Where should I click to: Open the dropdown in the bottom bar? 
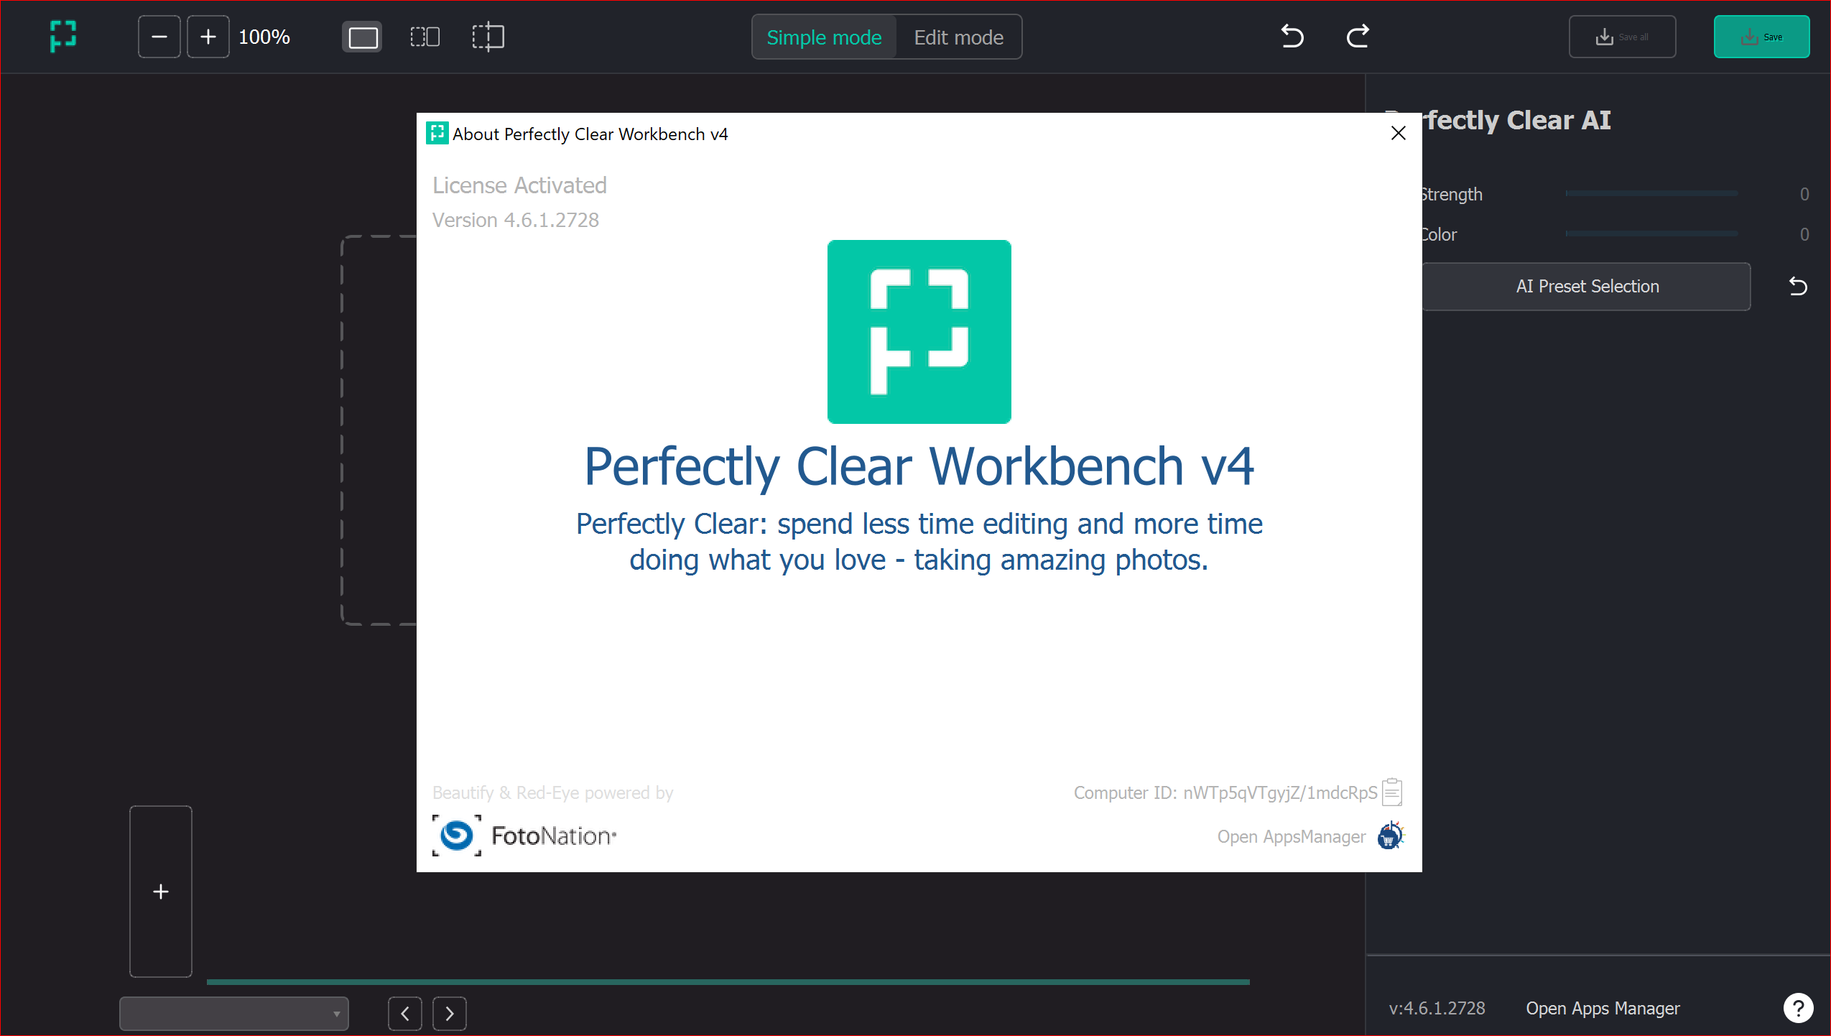234,1014
